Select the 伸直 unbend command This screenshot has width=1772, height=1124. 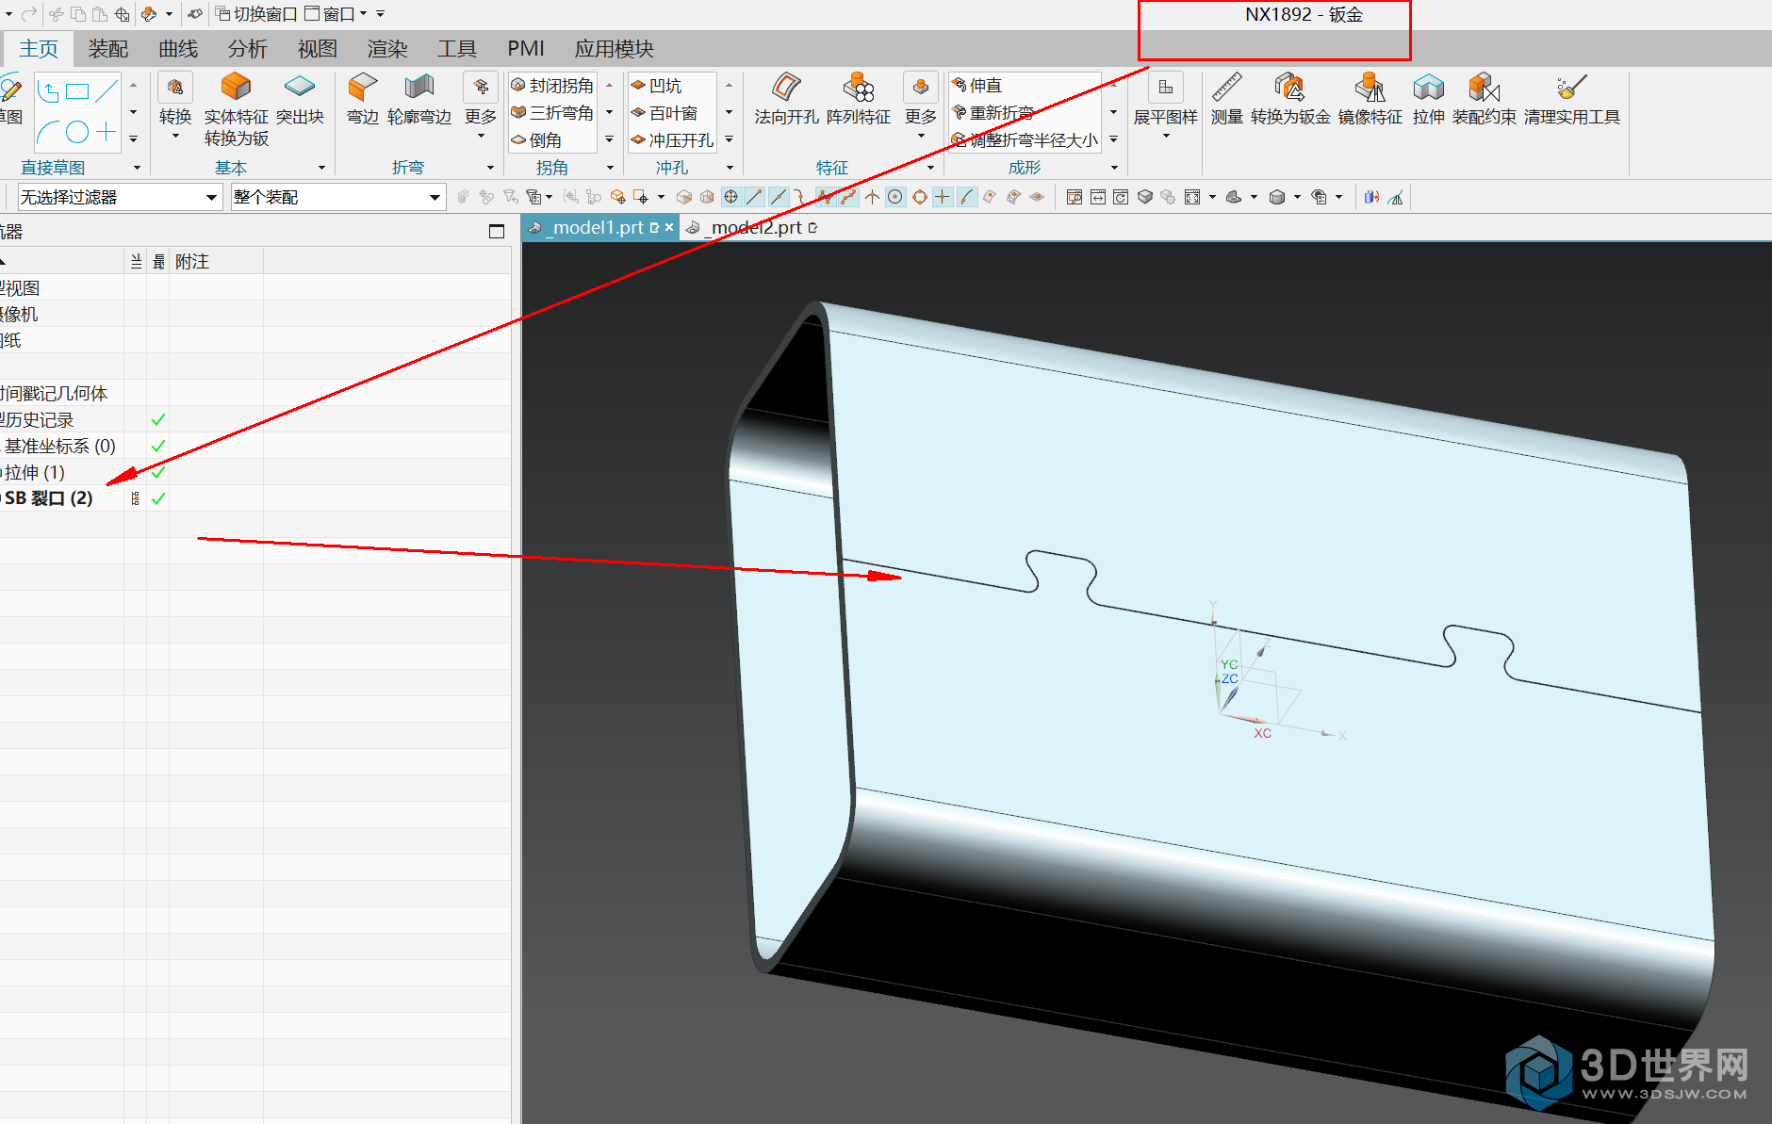tap(976, 86)
